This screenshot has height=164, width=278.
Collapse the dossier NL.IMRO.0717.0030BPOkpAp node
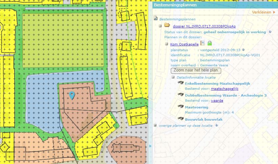(x=160, y=26)
